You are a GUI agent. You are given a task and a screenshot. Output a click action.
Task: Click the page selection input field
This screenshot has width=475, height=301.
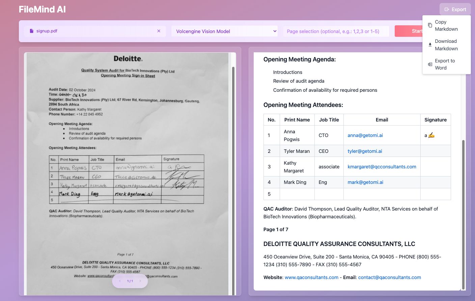coord(336,31)
